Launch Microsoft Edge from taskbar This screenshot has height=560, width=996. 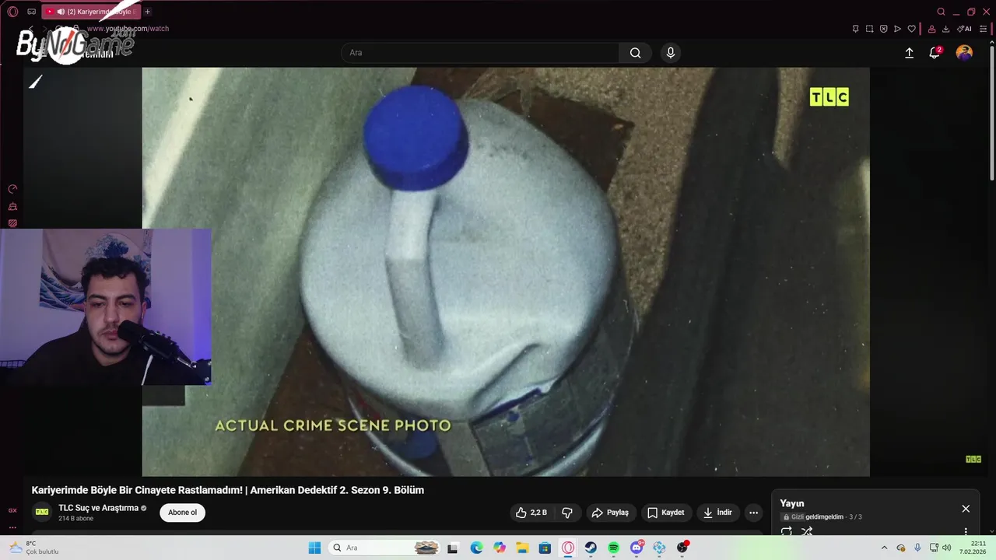pyautogui.click(x=476, y=548)
